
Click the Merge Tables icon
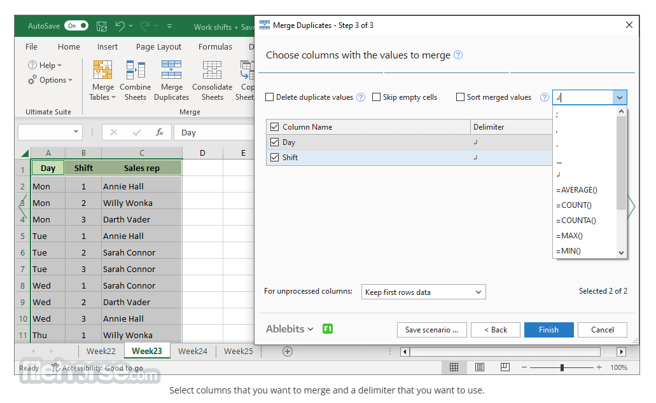(x=102, y=69)
